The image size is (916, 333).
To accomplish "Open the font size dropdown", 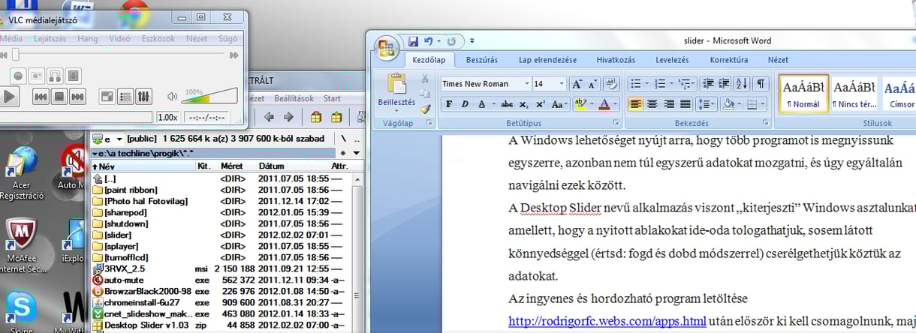I will pyautogui.click(x=561, y=84).
